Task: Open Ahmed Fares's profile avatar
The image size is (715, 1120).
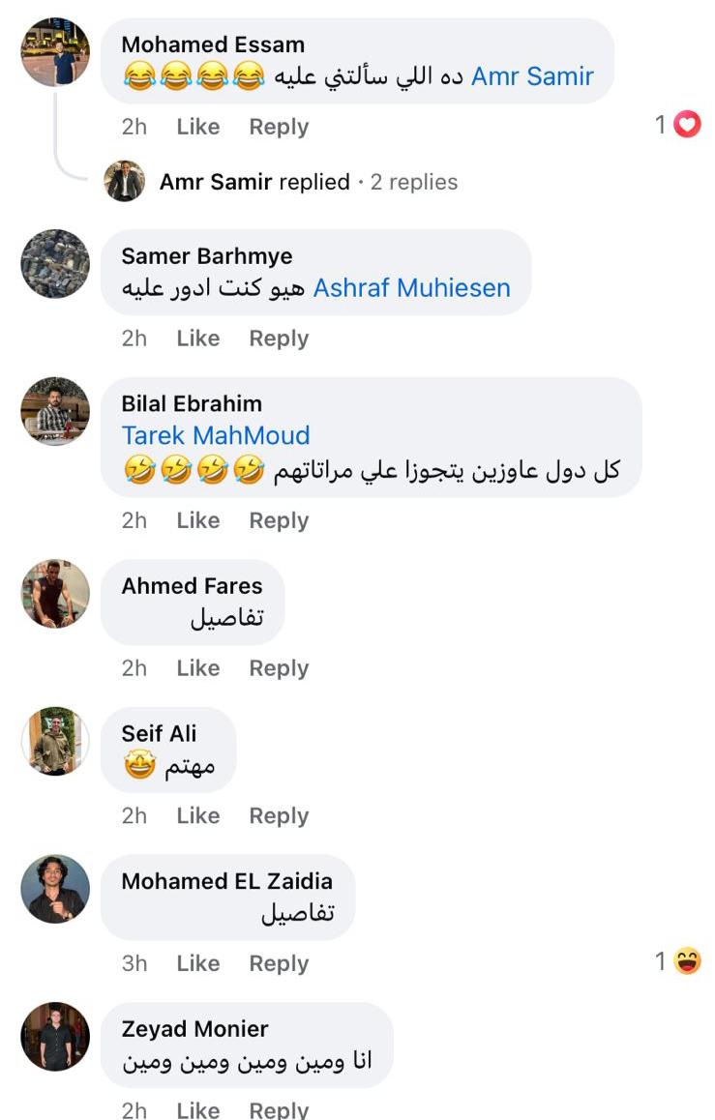Action: 55,594
